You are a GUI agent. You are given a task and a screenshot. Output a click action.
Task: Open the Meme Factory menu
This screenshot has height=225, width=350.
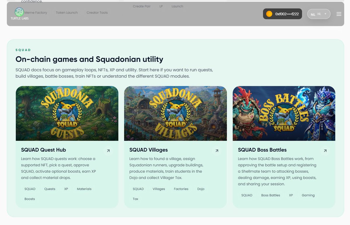(36, 13)
